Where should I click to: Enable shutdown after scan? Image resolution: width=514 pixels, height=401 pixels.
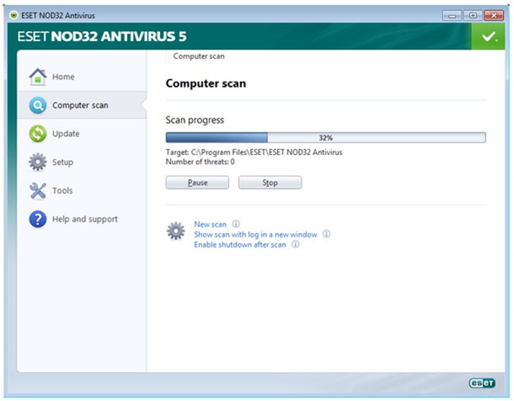240,245
